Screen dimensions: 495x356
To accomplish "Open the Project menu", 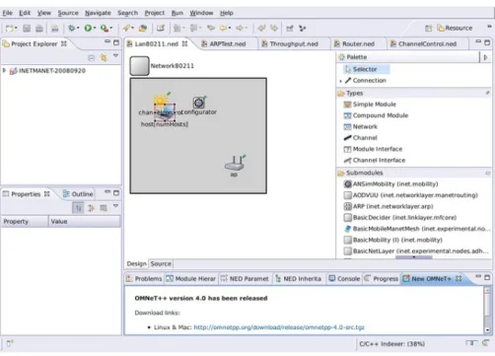I will click(155, 13).
